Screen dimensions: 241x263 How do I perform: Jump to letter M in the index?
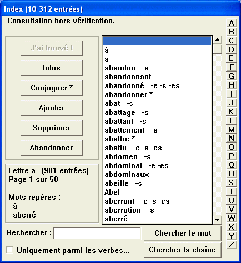click(231, 129)
